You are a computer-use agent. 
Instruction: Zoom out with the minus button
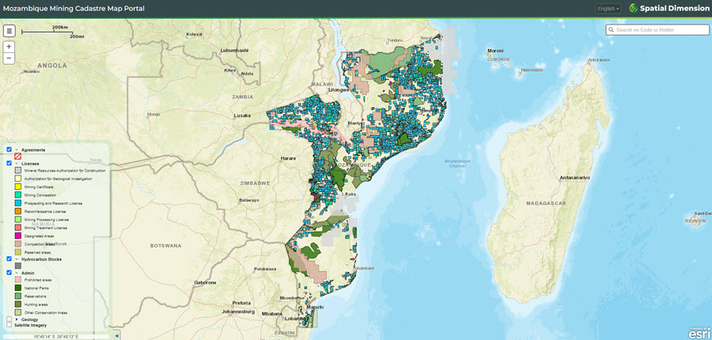9,59
